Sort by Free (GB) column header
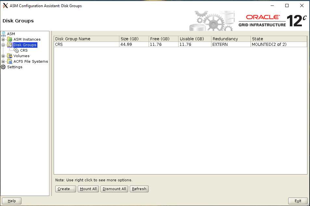This screenshot has height=206, width=310. pos(164,39)
